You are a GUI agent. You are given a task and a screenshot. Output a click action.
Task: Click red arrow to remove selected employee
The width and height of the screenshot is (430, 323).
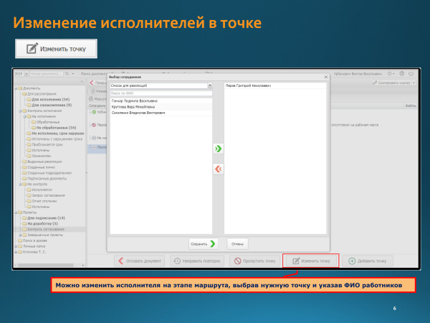click(x=219, y=168)
